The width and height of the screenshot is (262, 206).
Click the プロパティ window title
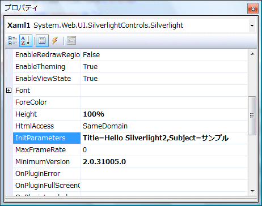21,8
